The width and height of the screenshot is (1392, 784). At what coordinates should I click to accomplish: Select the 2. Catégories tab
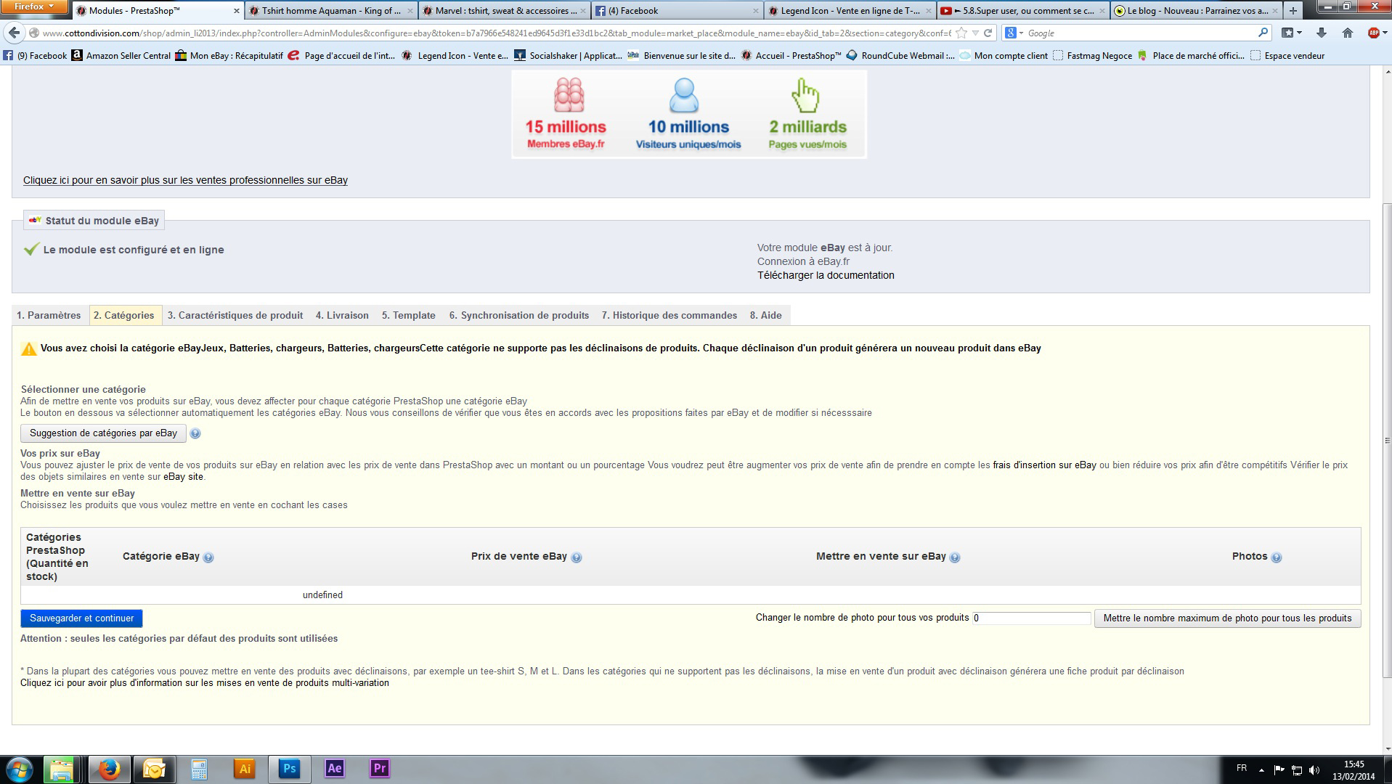(124, 315)
